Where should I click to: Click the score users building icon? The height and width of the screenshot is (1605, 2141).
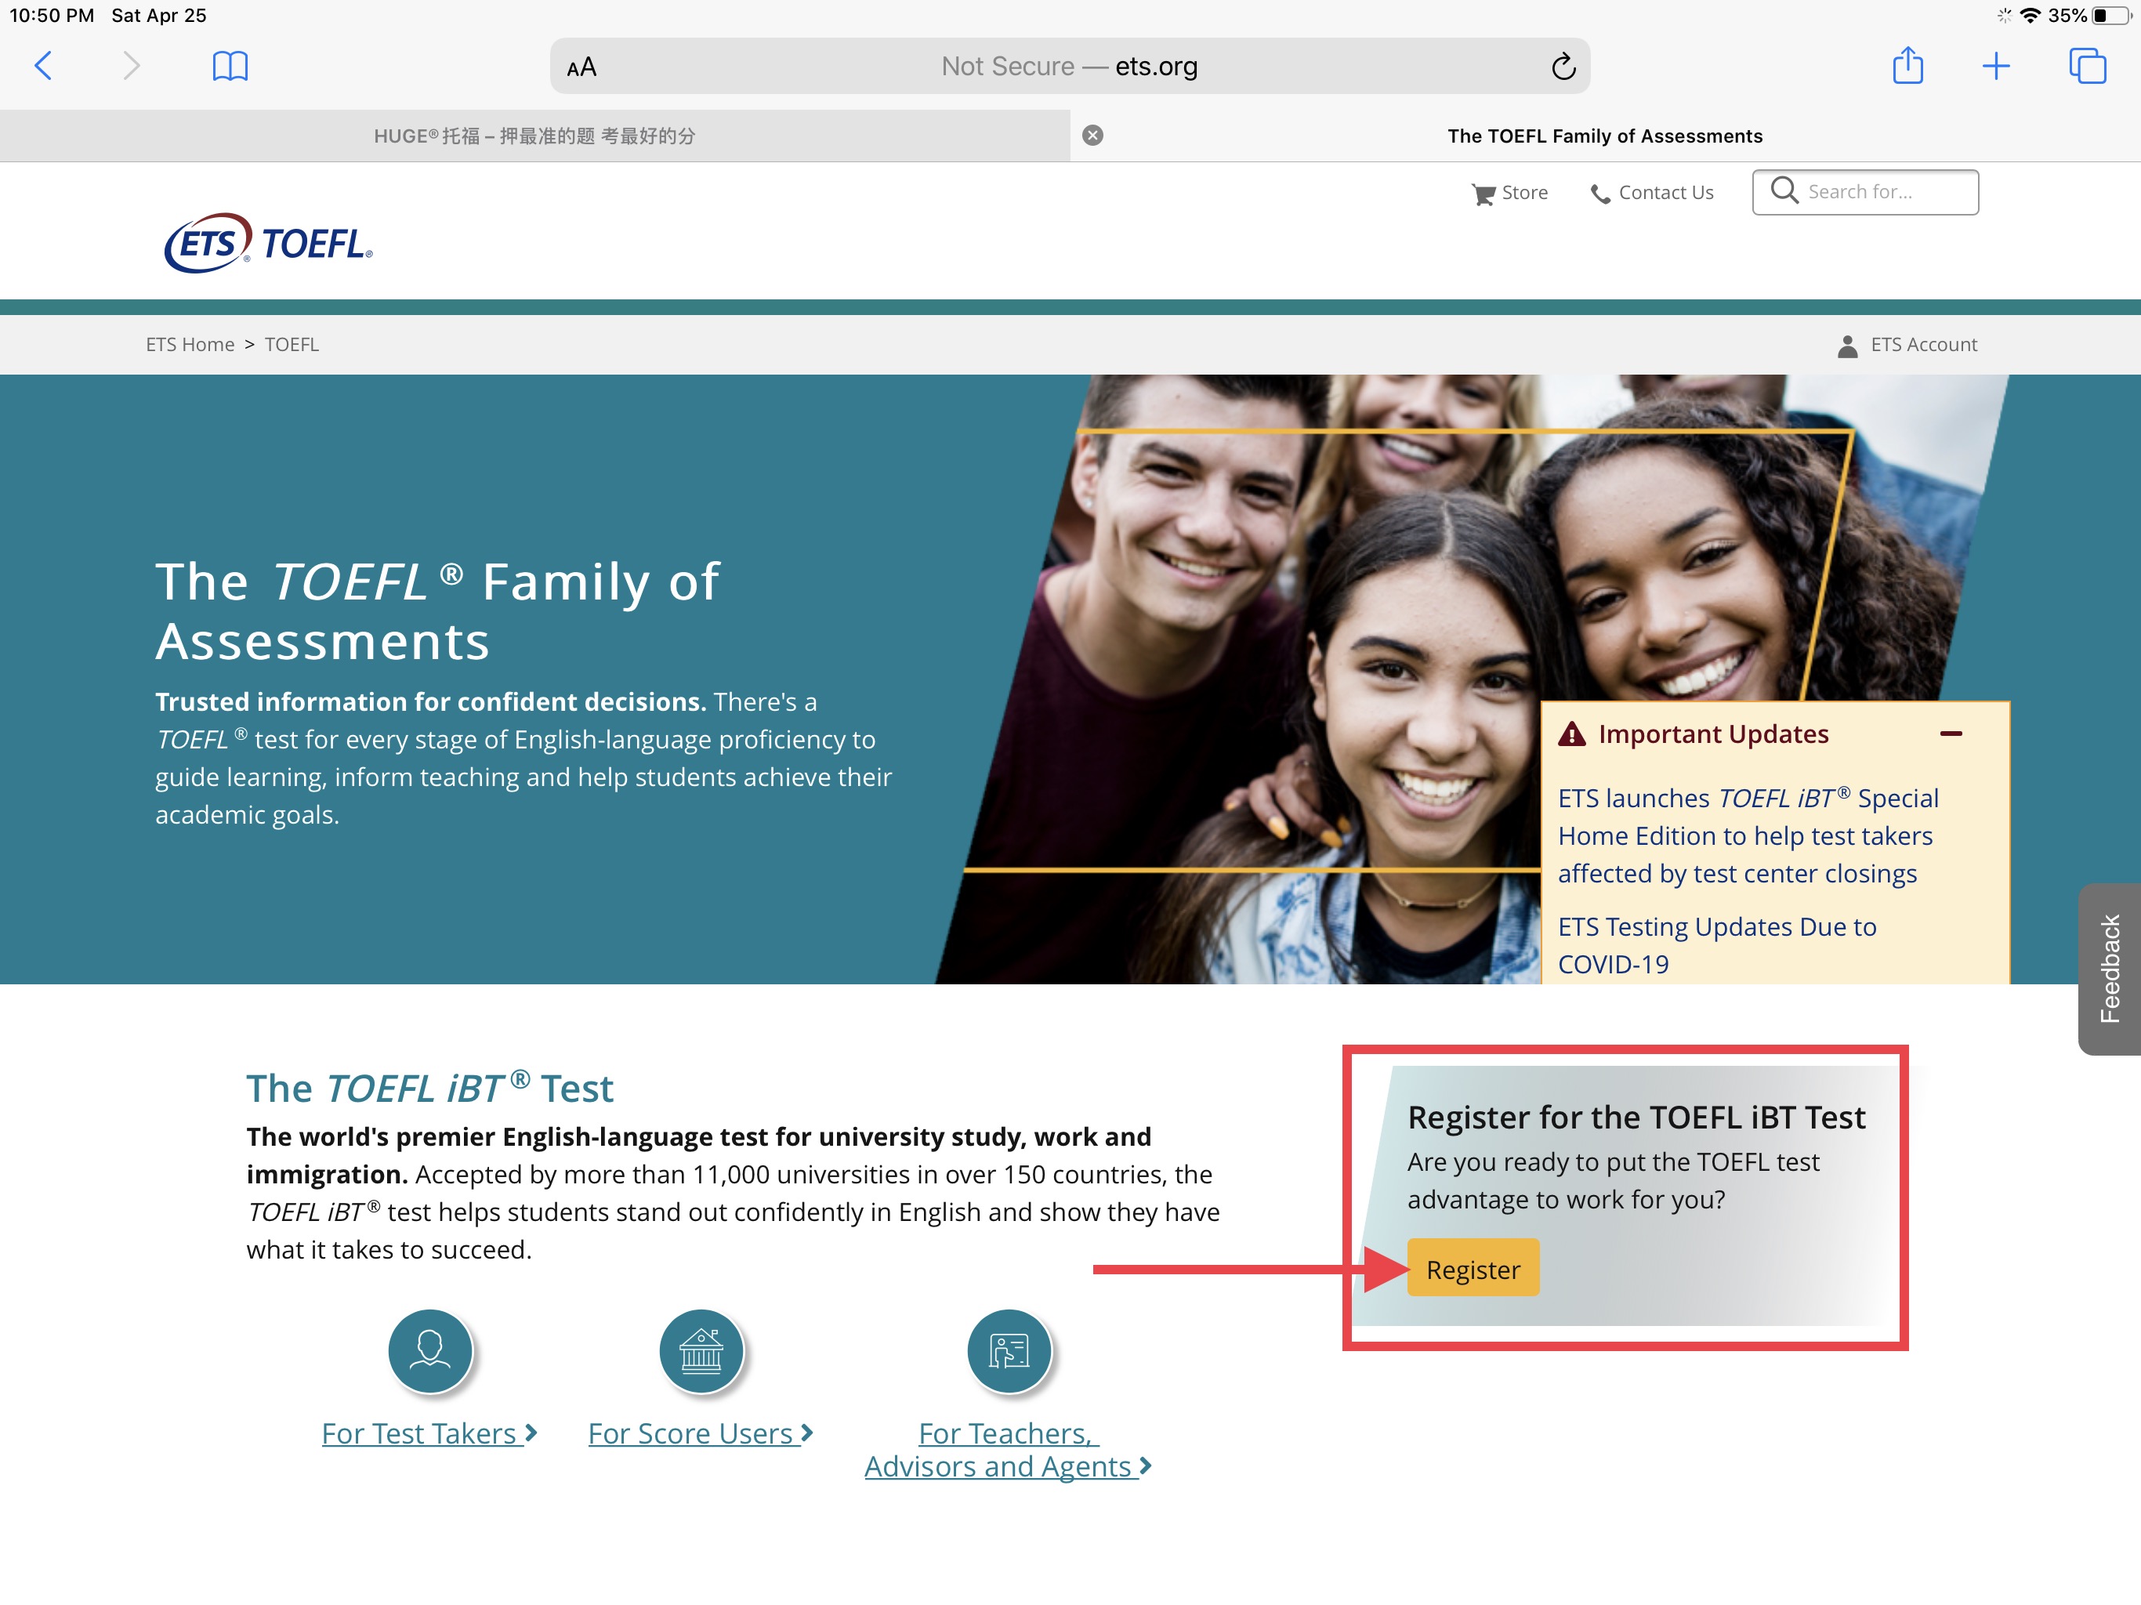click(701, 1350)
